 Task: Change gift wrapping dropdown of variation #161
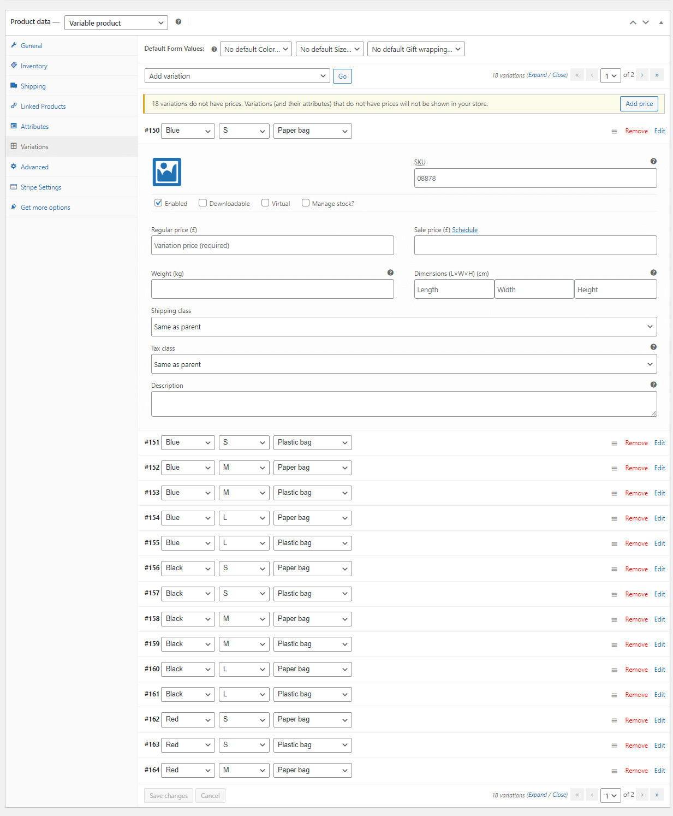[x=312, y=694]
